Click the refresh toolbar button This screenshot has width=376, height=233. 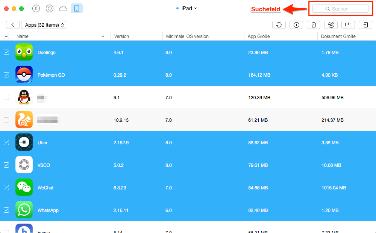coord(279,25)
